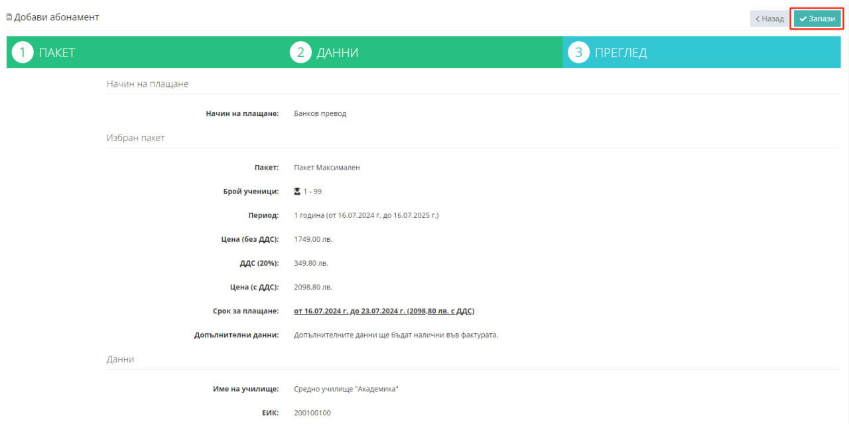Select the step 3 number circle

[579, 53]
